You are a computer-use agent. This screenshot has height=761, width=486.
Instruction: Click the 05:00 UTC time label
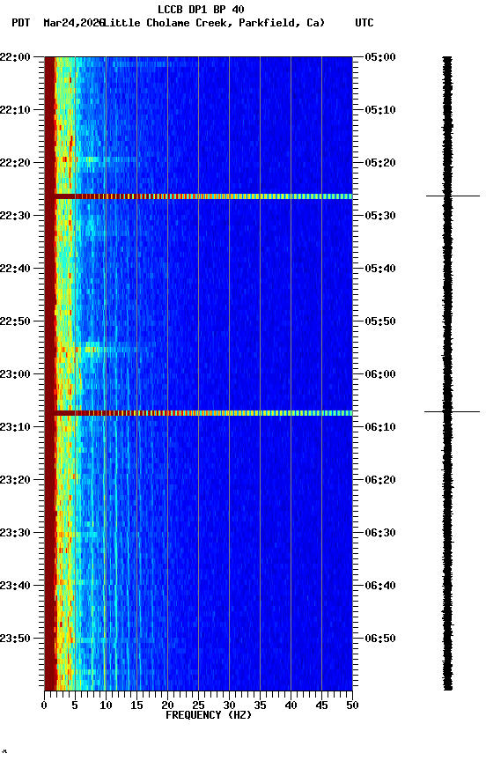pos(380,57)
